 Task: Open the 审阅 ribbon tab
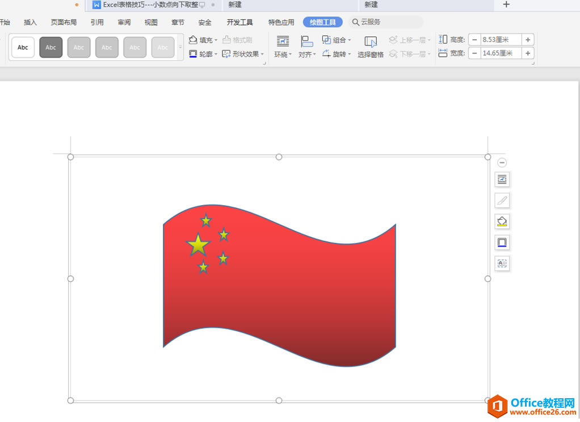coord(124,22)
